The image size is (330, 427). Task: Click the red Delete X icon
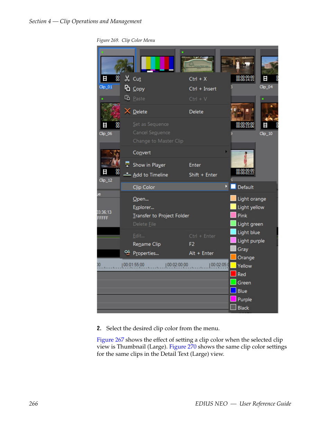(127, 111)
